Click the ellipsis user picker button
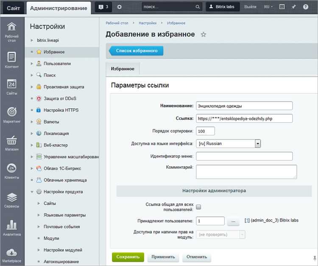Viewport: 318px width, 266px height. [x=233, y=221]
